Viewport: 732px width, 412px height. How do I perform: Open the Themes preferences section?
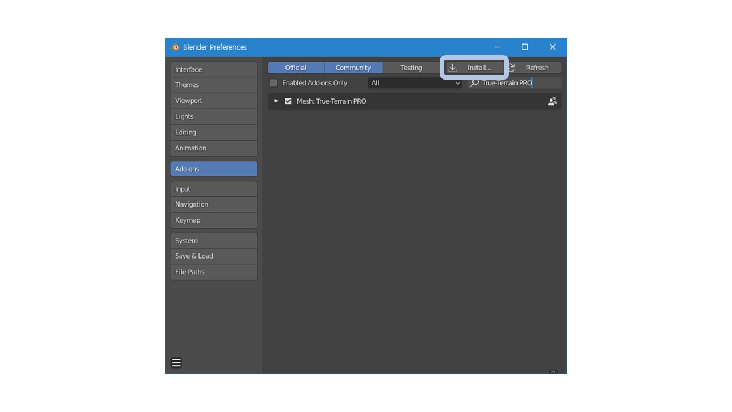pyautogui.click(x=214, y=85)
